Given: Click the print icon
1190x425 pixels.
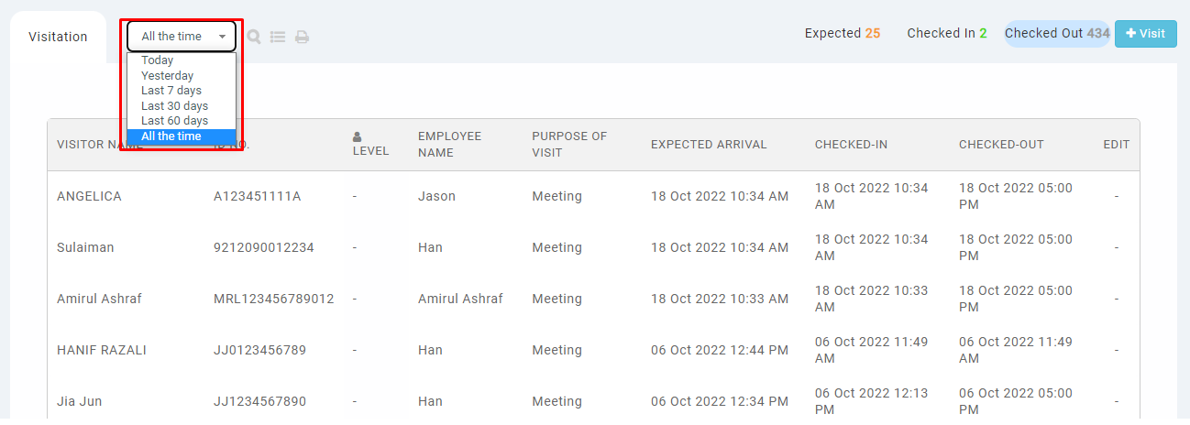Looking at the screenshot, I should tap(302, 37).
